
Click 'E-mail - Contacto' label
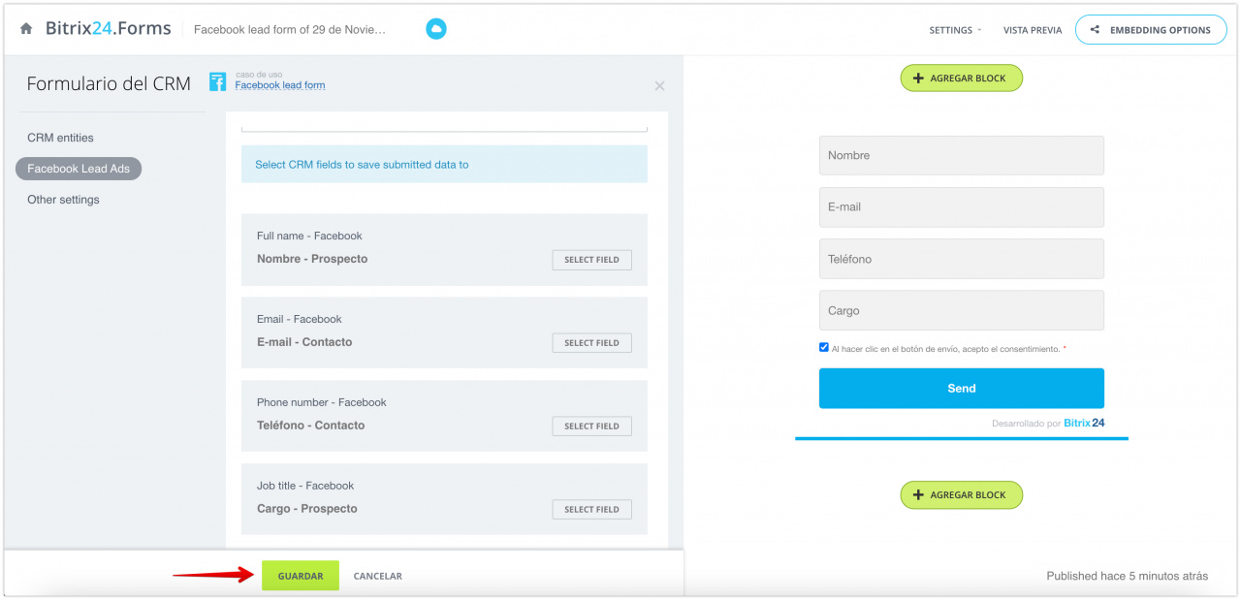pos(304,342)
